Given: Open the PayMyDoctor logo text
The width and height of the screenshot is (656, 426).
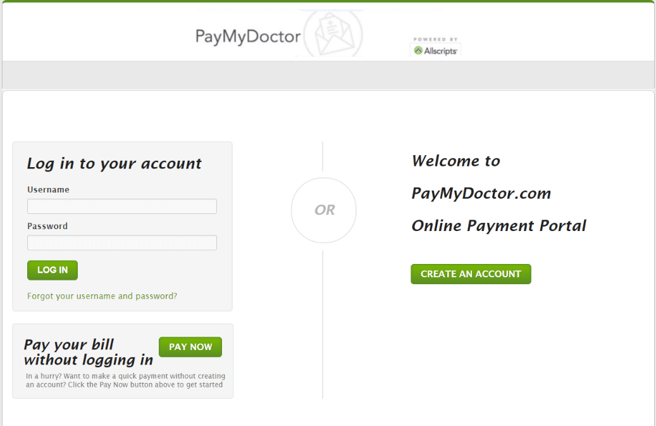Looking at the screenshot, I should click(x=248, y=37).
